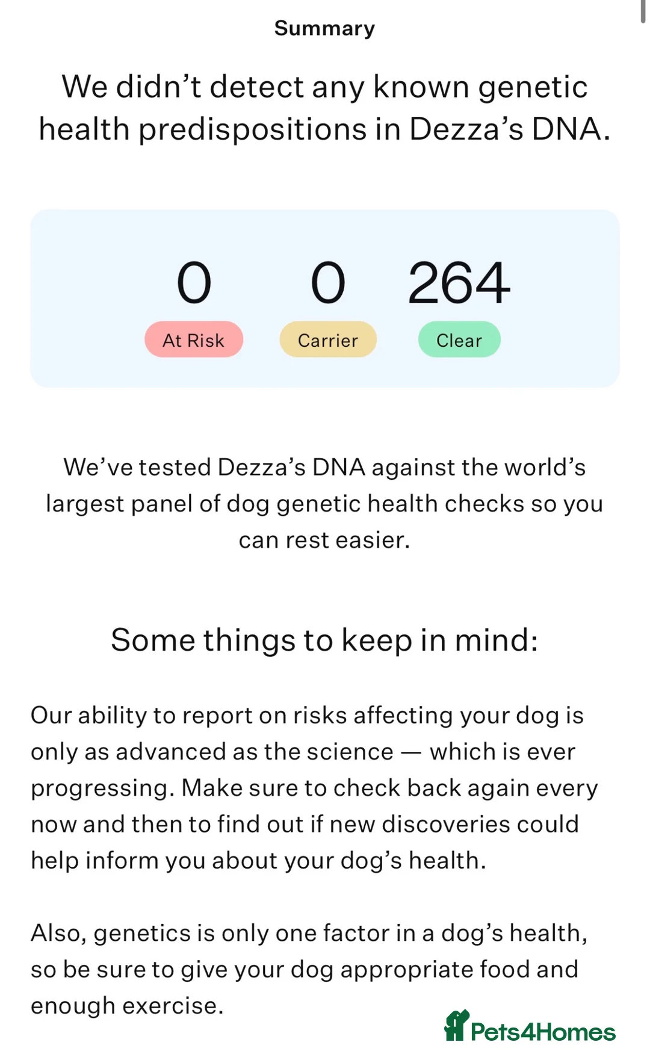
Task: Click the 'We didn't detect any known genetic' headline
Action: click(324, 87)
